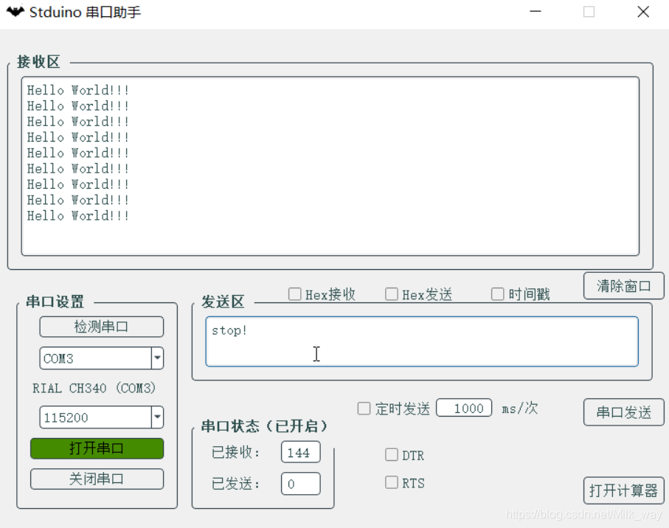
Task: Click 串口发送 to send data
Action: click(623, 412)
